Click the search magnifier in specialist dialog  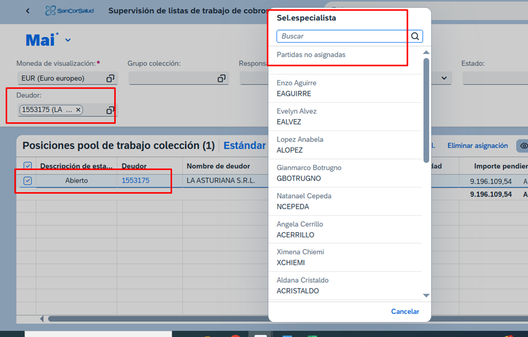pos(415,36)
